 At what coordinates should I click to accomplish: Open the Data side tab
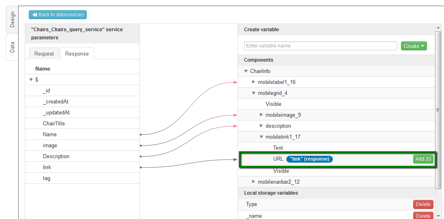[x=12, y=47]
